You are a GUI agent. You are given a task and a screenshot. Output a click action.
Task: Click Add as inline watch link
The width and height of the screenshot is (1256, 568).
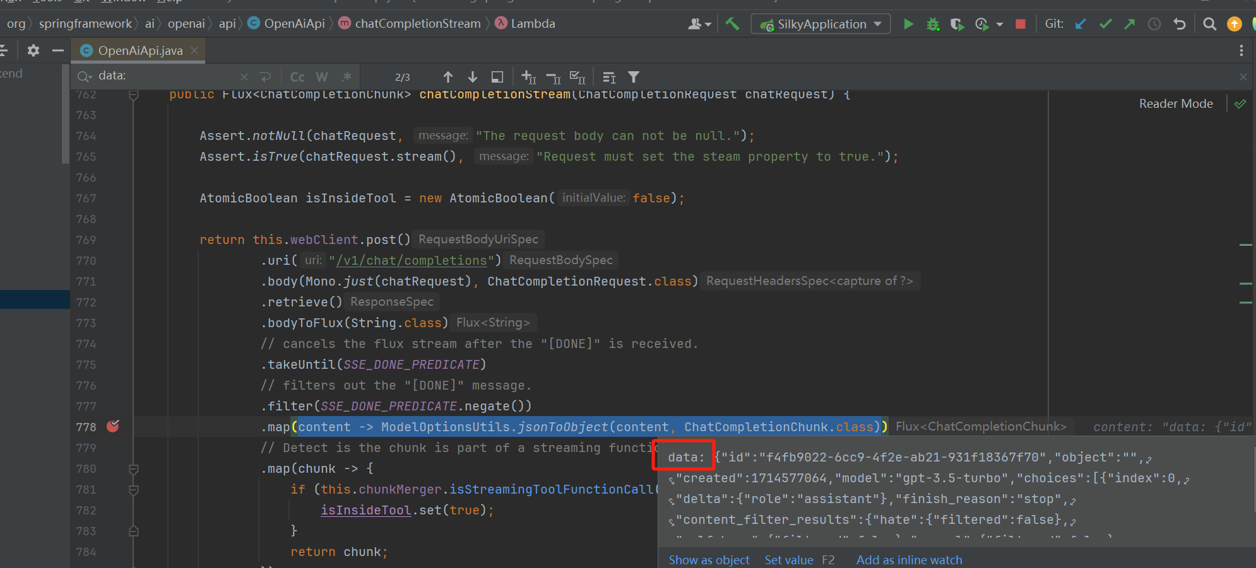[x=909, y=560]
